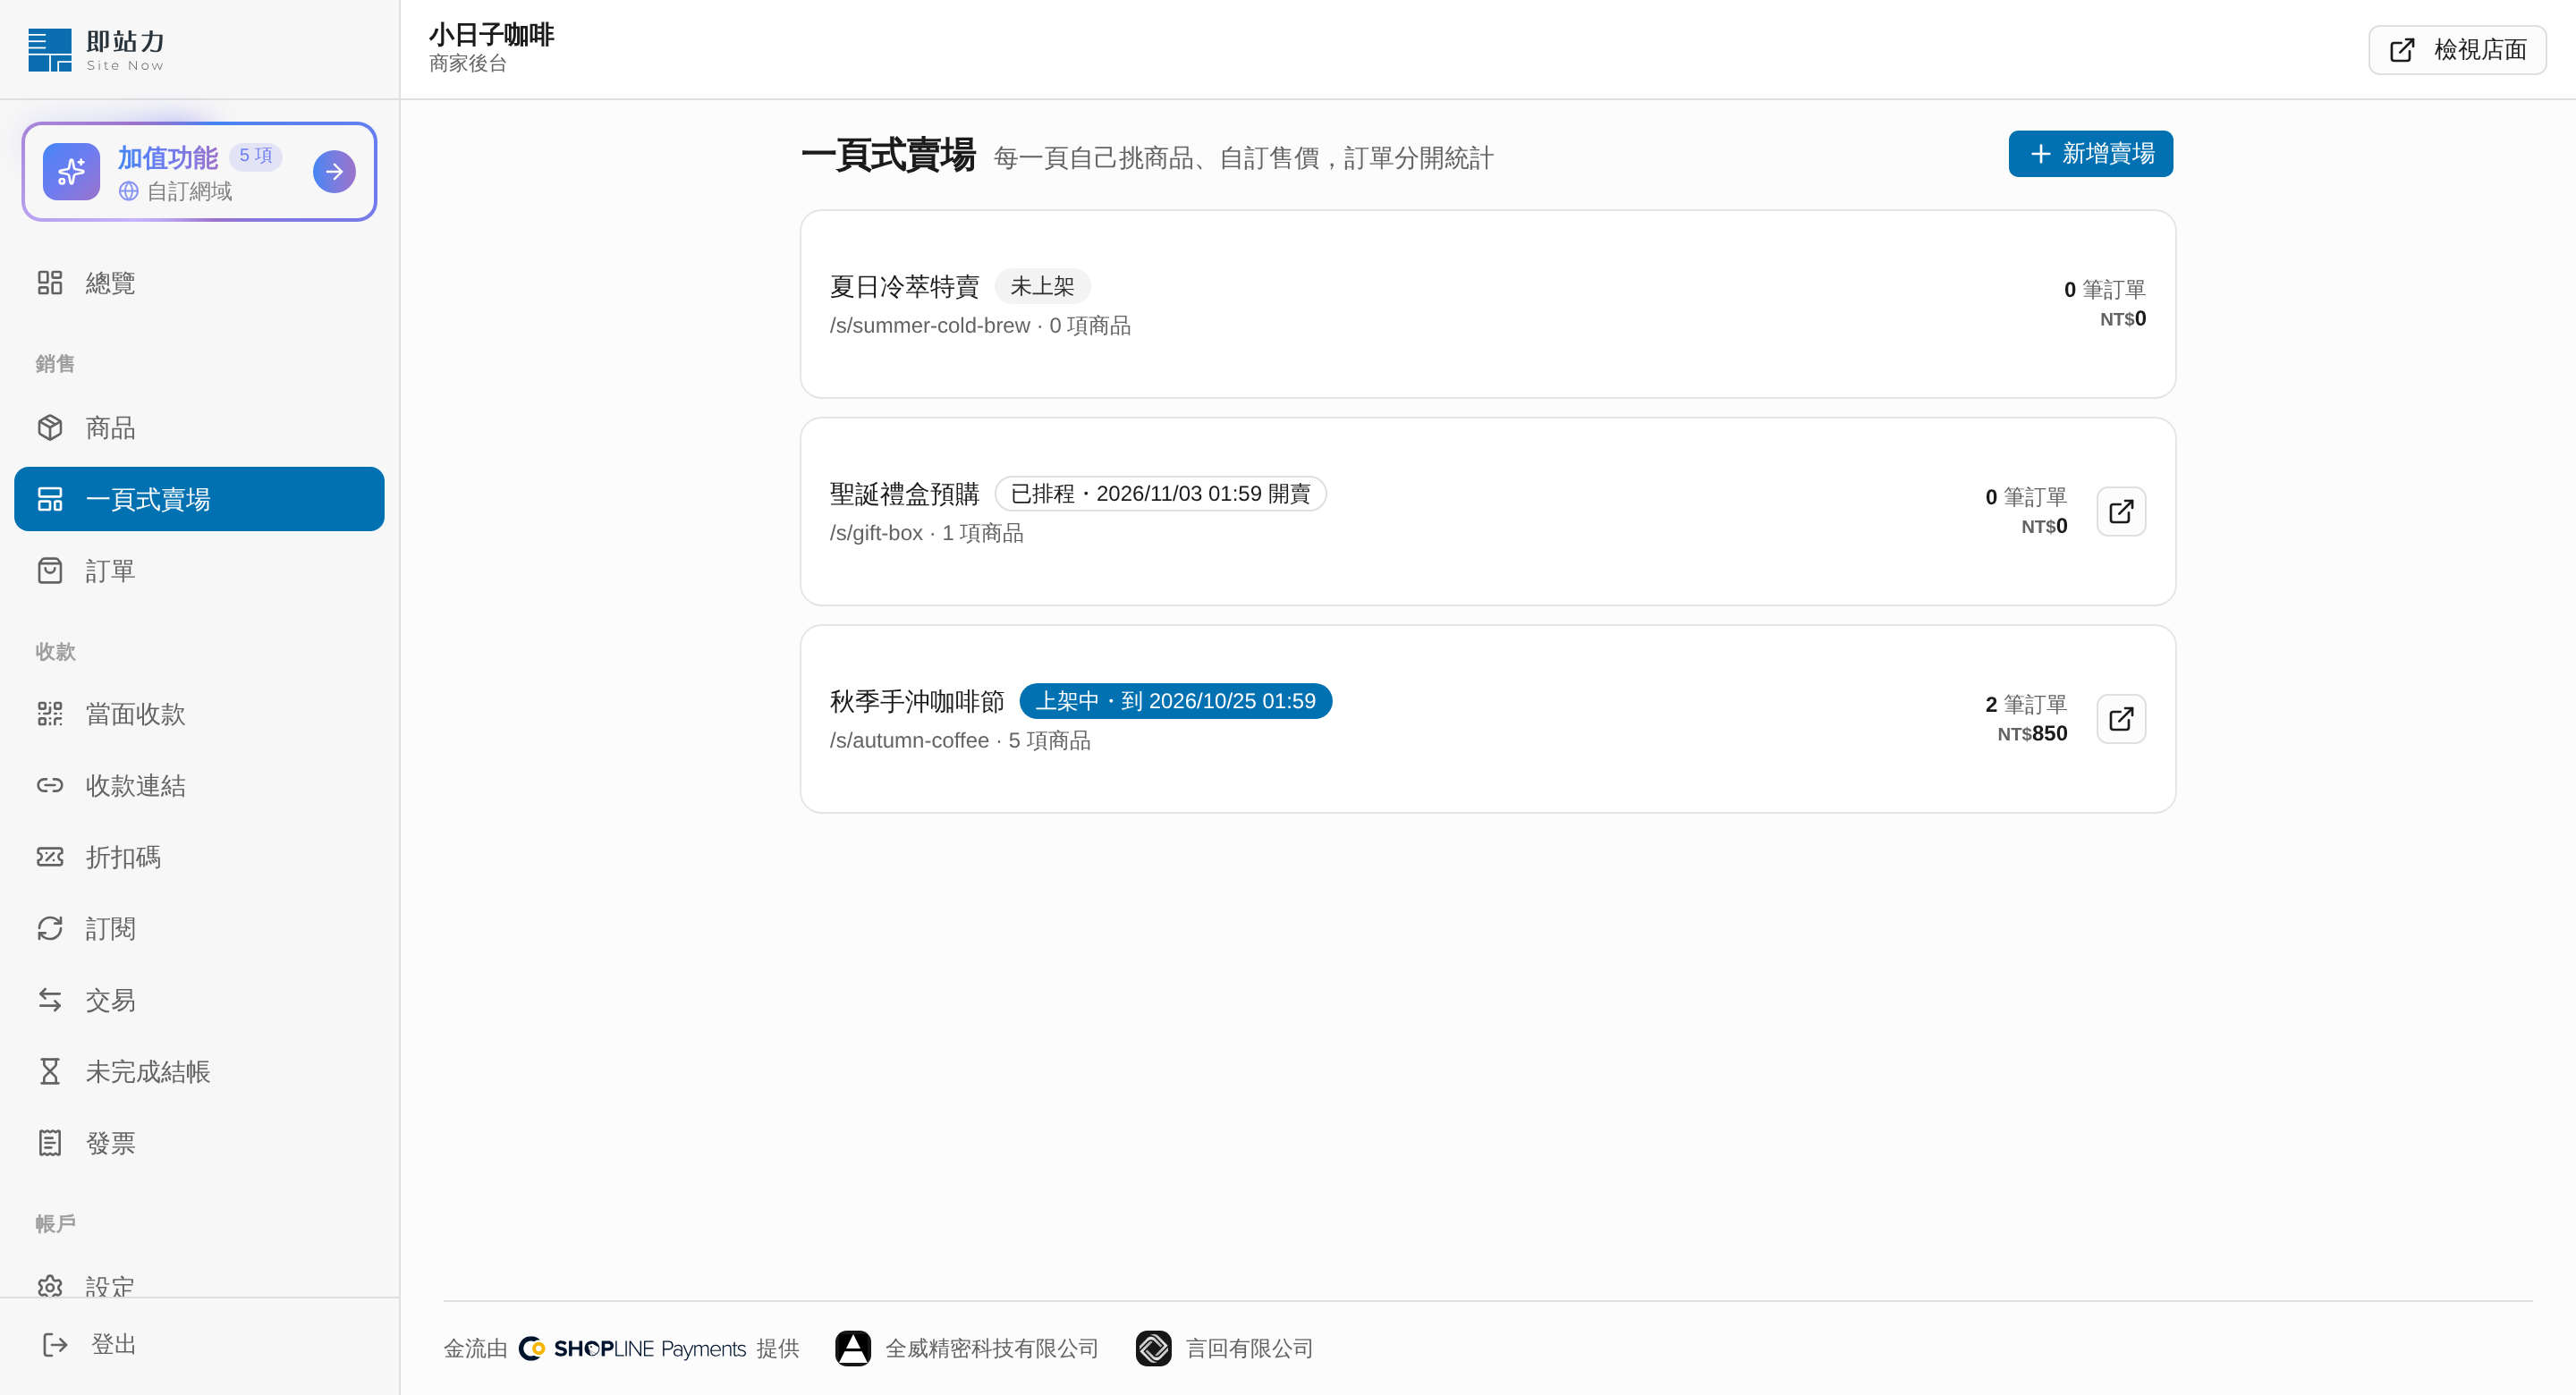Open 商品 in the sidebar
The image size is (2576, 1395).
(x=199, y=427)
